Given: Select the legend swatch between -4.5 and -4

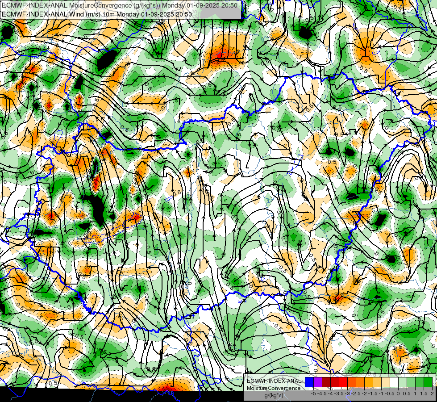Looking at the screenshot, I should (x=326, y=382).
